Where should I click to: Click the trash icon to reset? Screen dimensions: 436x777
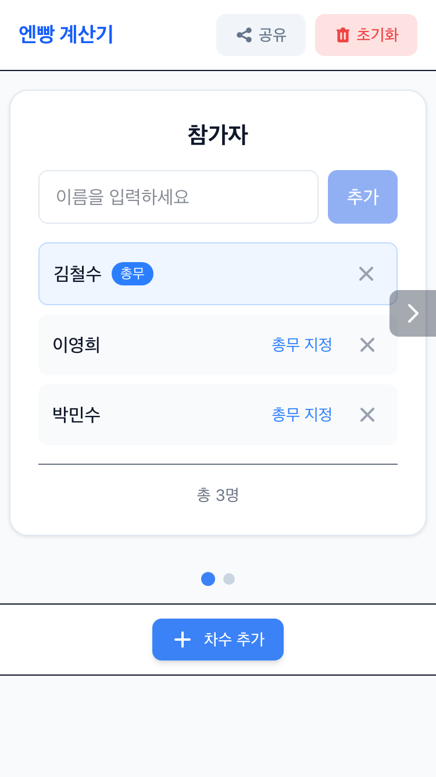pyautogui.click(x=343, y=35)
